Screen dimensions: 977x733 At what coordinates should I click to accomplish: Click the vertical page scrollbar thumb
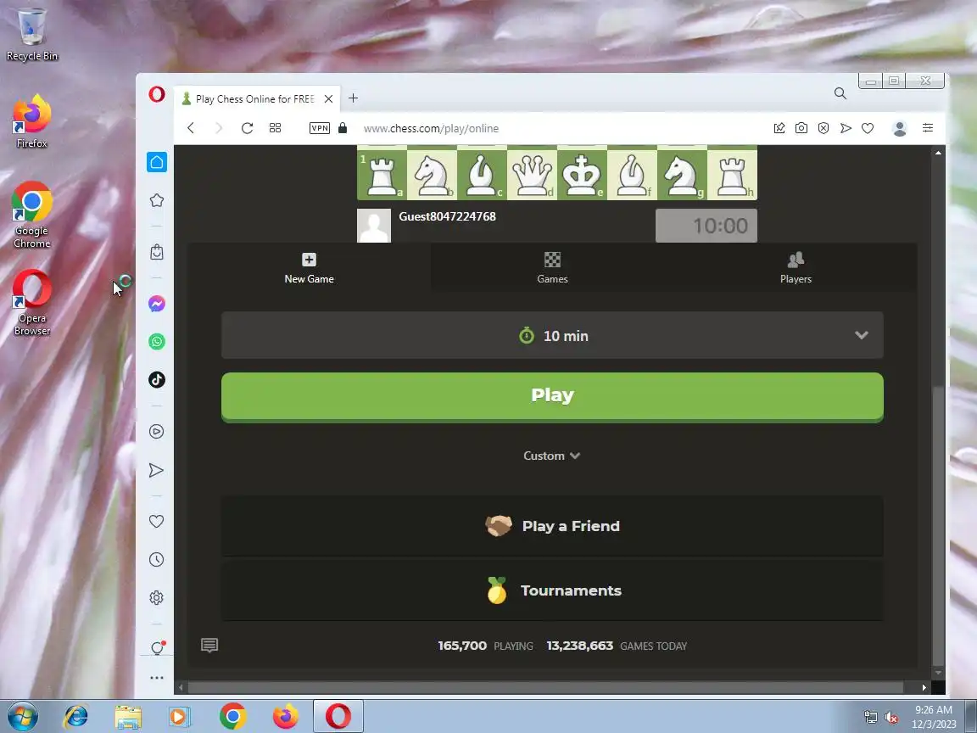coord(938,525)
